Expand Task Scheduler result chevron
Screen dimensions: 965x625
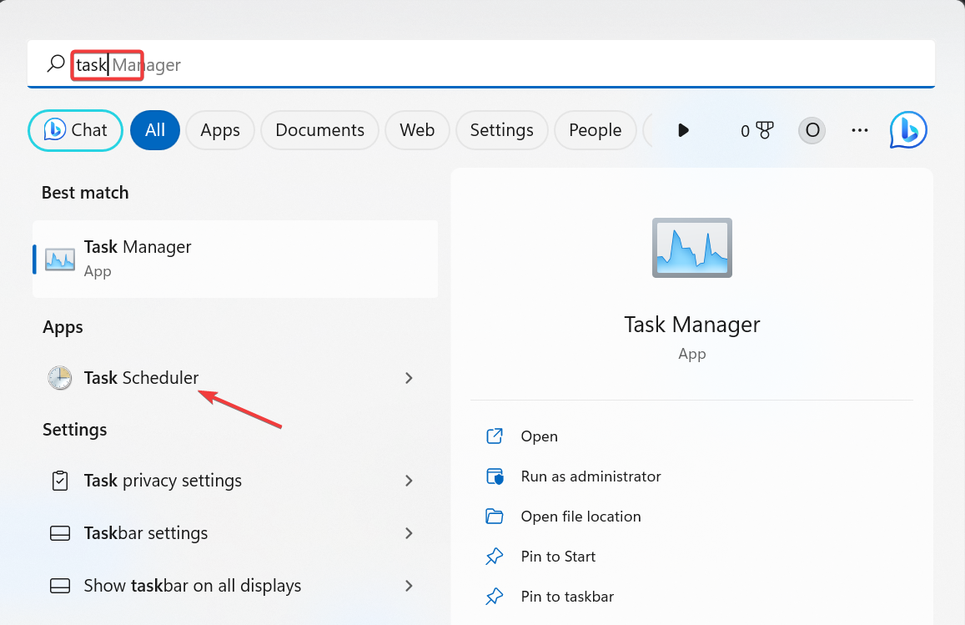409,377
